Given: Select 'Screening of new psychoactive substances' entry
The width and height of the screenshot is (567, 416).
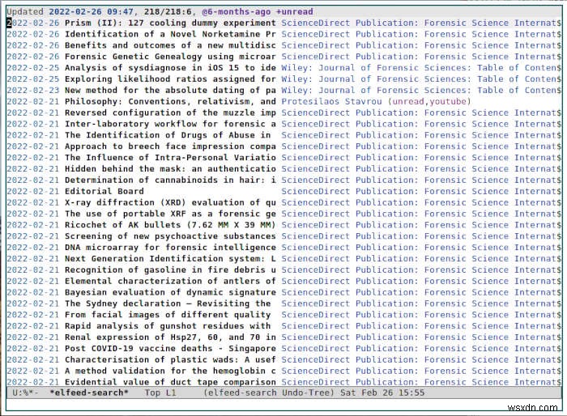Looking at the screenshot, I should [x=170, y=236].
